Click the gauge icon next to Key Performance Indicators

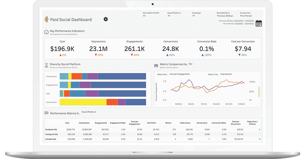tap(46, 32)
